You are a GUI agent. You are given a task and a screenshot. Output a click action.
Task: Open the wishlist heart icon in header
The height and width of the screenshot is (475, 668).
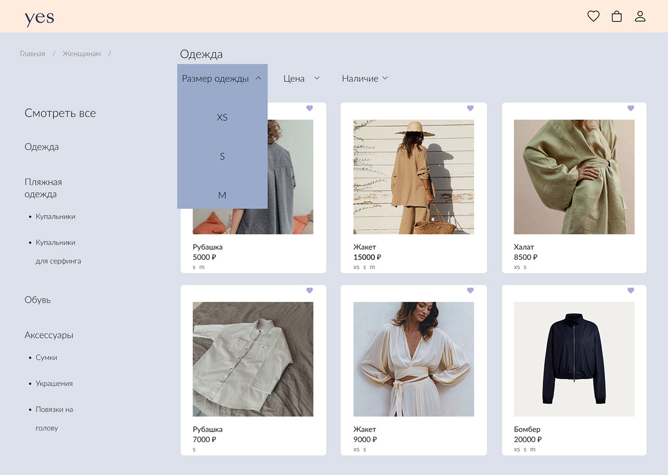(x=593, y=16)
